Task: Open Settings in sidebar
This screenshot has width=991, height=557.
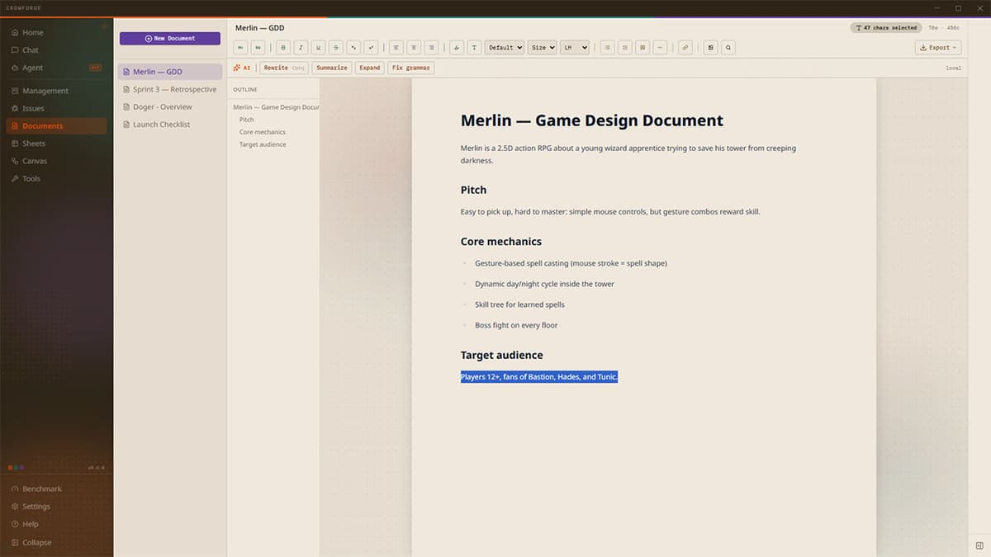Action: point(56,507)
